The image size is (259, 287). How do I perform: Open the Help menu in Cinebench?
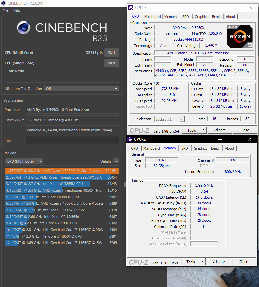[16, 10]
